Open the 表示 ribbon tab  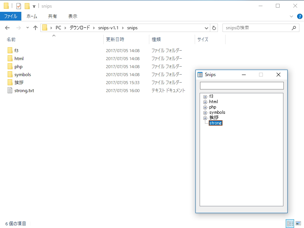73,16
